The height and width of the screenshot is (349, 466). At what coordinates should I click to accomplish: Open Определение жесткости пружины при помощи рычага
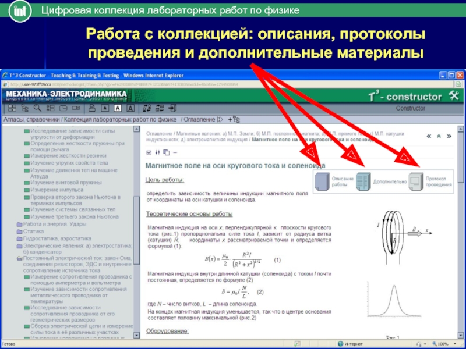point(77,147)
